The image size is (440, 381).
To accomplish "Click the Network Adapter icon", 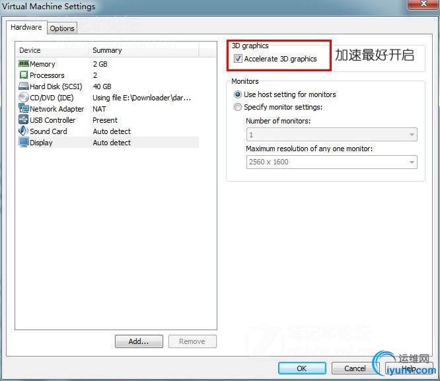I will 24,108.
